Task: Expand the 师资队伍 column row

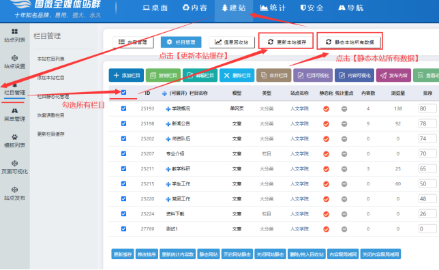Action: click(168, 139)
